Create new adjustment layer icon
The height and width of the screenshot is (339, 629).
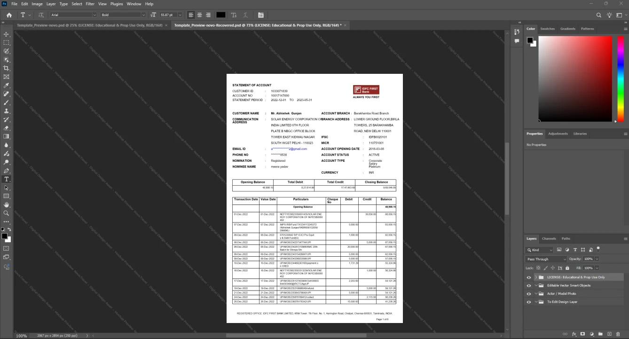591,334
